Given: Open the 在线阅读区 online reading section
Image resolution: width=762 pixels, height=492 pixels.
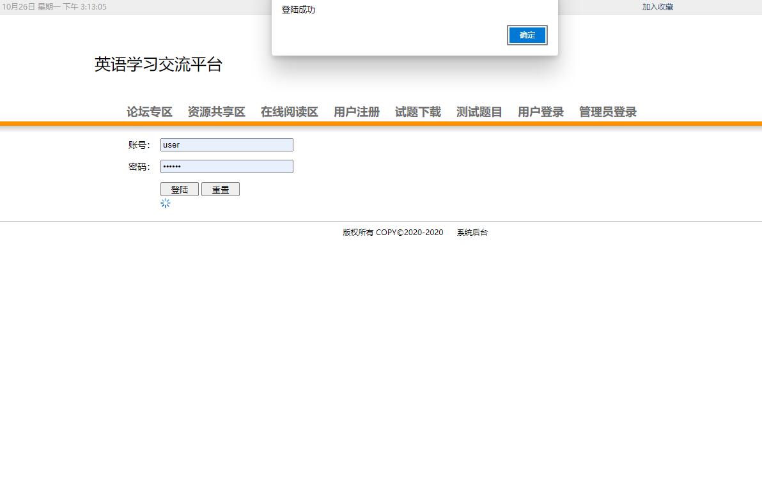Looking at the screenshot, I should tap(288, 112).
